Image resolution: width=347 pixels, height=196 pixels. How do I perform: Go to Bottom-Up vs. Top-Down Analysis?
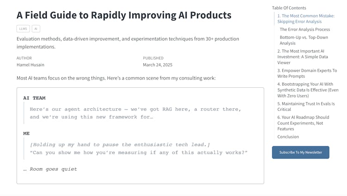[x=304, y=40]
